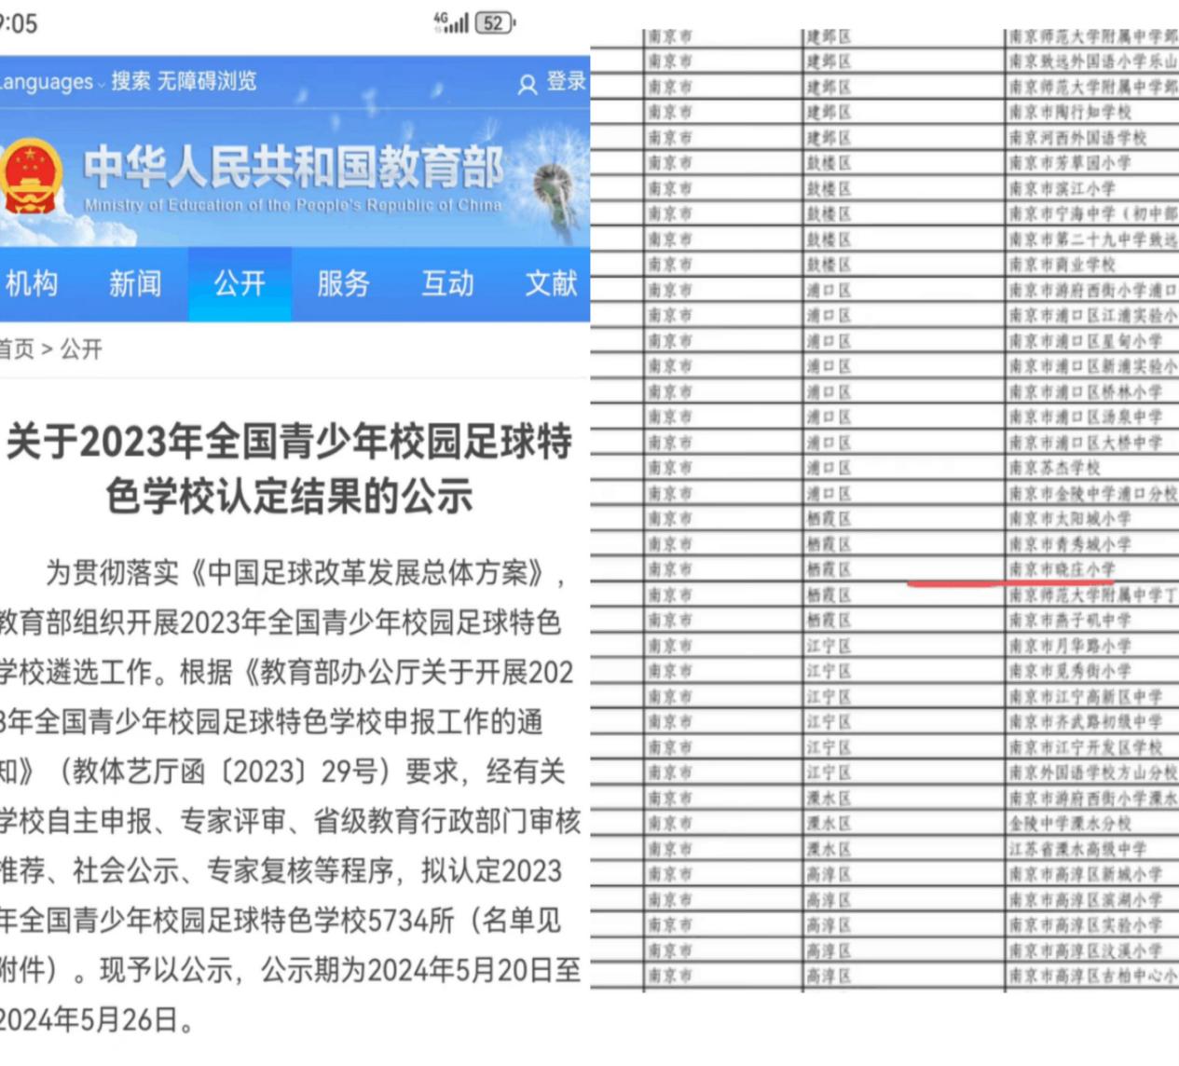Click the date text 2024年5月26日
The image size is (1179, 1066).
click(x=89, y=1019)
